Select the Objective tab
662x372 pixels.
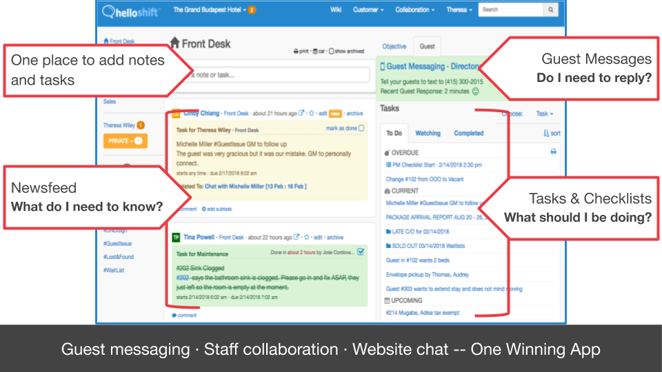394,47
